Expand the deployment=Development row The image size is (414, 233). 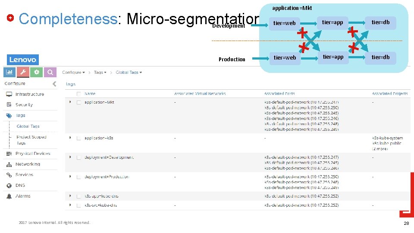70,157
